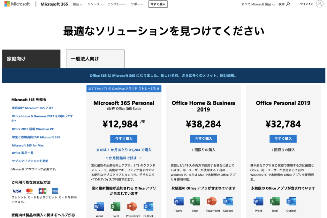Click Outlook icon under Microsoft 365 Personal
Image resolution: width=327 pixels, height=218 pixels.
pos(148,207)
